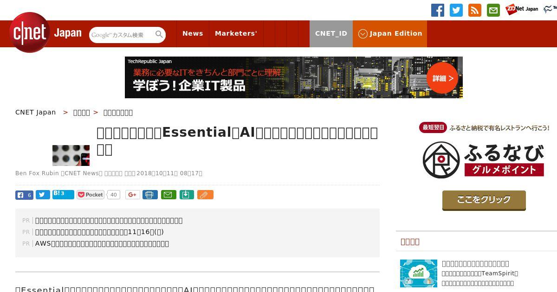This screenshot has width=557, height=292.
Task: Click the green newsletter mail icon in header
Action: (493, 10)
